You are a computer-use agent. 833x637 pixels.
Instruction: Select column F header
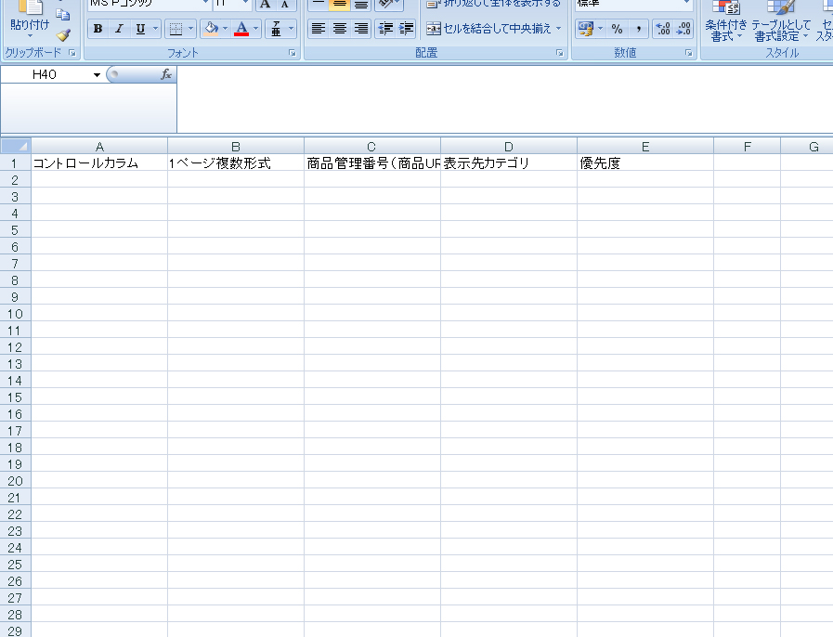747,146
